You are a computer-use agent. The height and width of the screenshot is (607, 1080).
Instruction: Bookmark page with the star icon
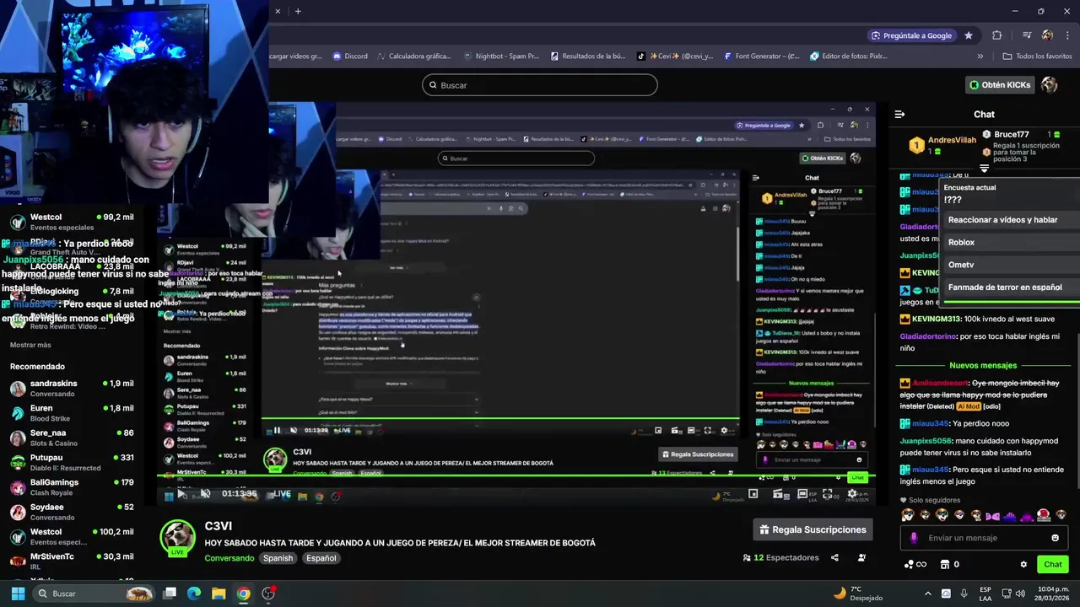[x=969, y=35]
